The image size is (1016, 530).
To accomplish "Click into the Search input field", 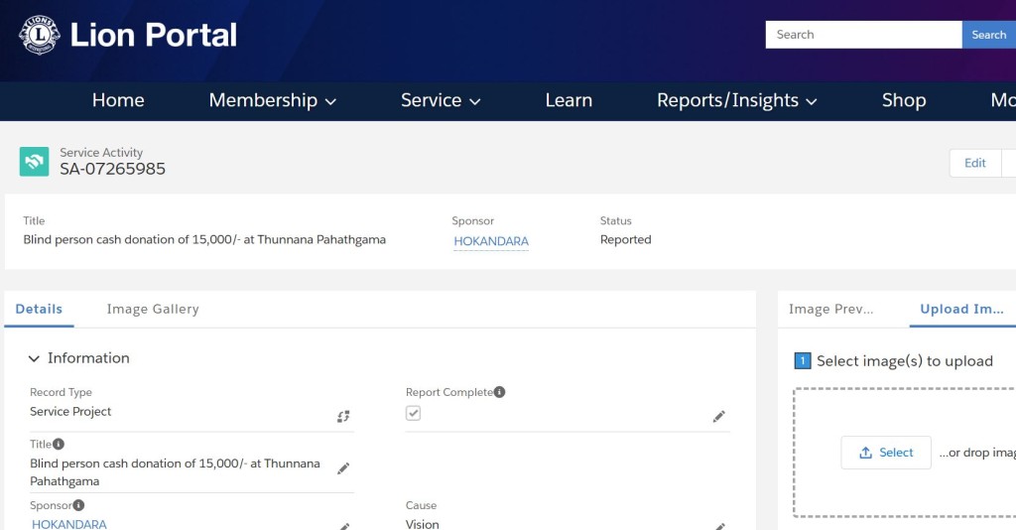I will coord(864,35).
